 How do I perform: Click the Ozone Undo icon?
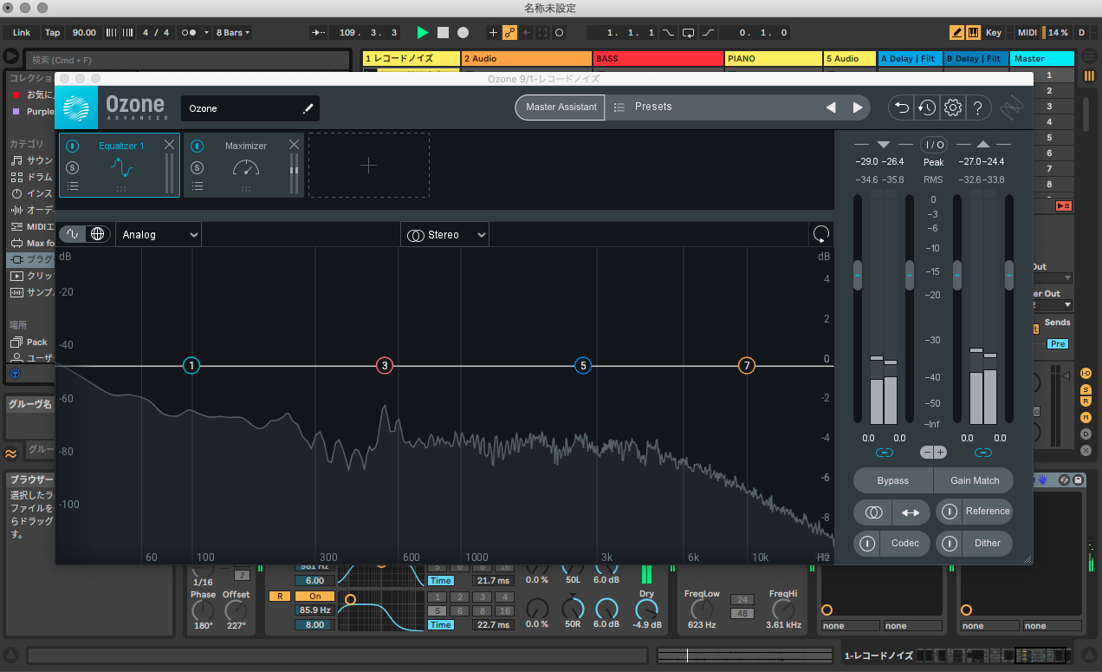[x=902, y=108]
